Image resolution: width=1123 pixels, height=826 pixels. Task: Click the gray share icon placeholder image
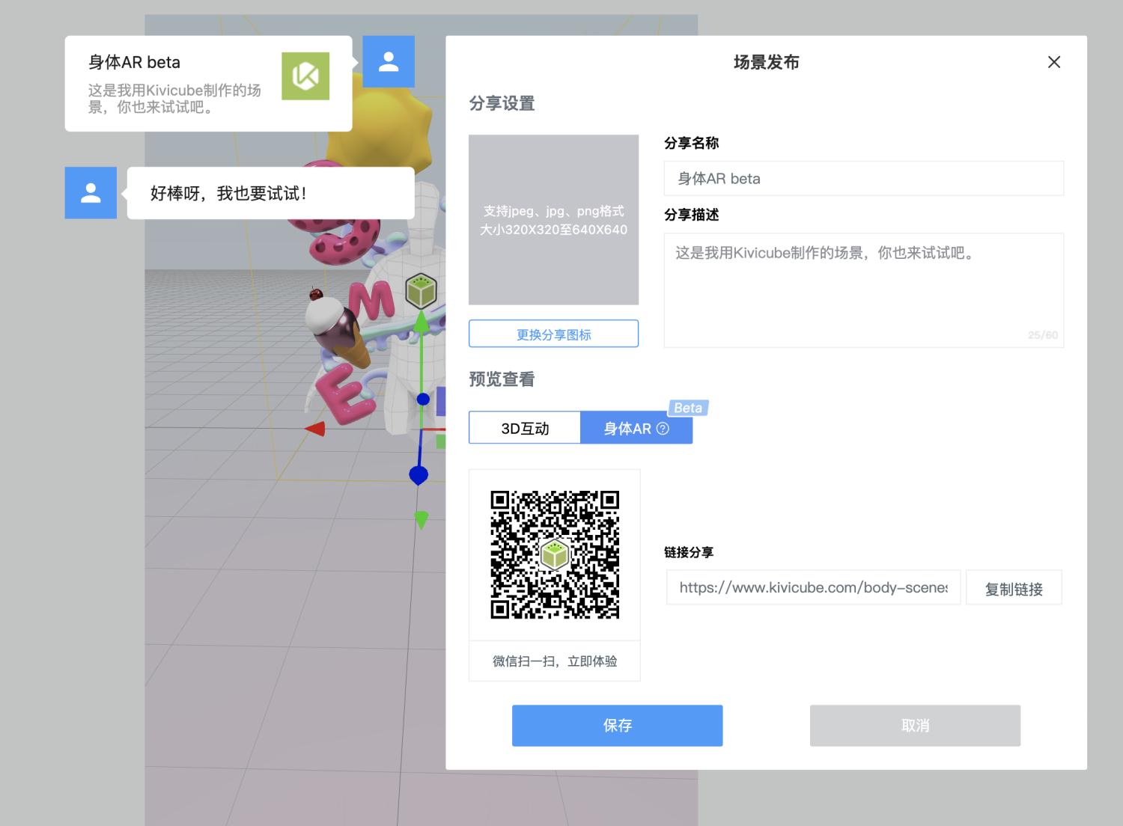click(553, 220)
